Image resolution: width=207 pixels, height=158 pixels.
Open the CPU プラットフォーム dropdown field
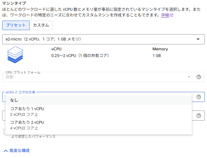tap(95, 77)
